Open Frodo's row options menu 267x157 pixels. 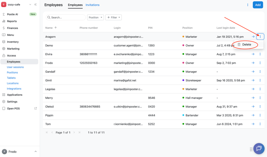[x=260, y=63]
